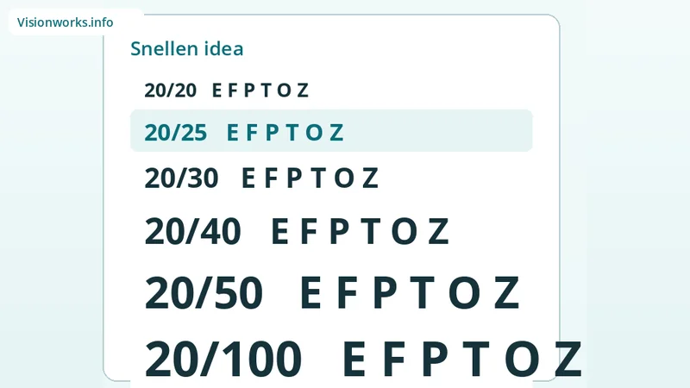Image resolution: width=690 pixels, height=388 pixels.
Task: Click letter O in the 20/50 row
Action: [465, 293]
